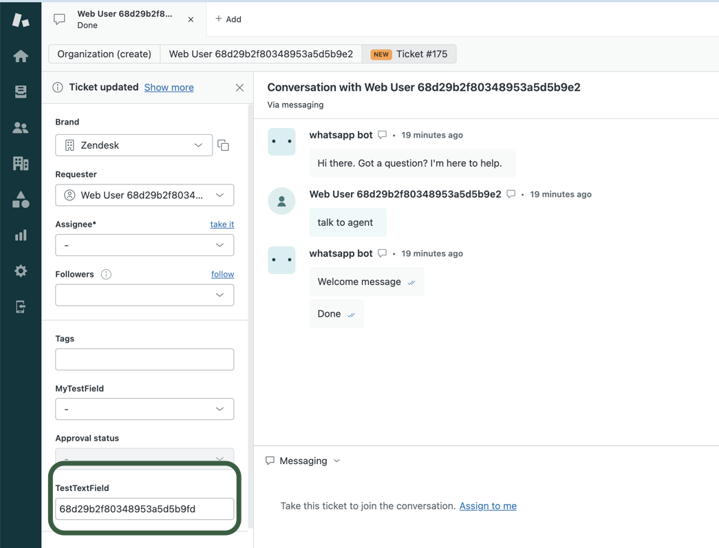Open Organizations building icon in sidebar
Image resolution: width=719 pixels, height=548 pixels.
click(21, 164)
